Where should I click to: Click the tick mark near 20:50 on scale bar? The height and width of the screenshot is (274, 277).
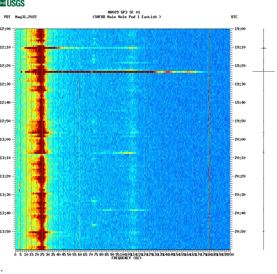[x=263, y=231]
